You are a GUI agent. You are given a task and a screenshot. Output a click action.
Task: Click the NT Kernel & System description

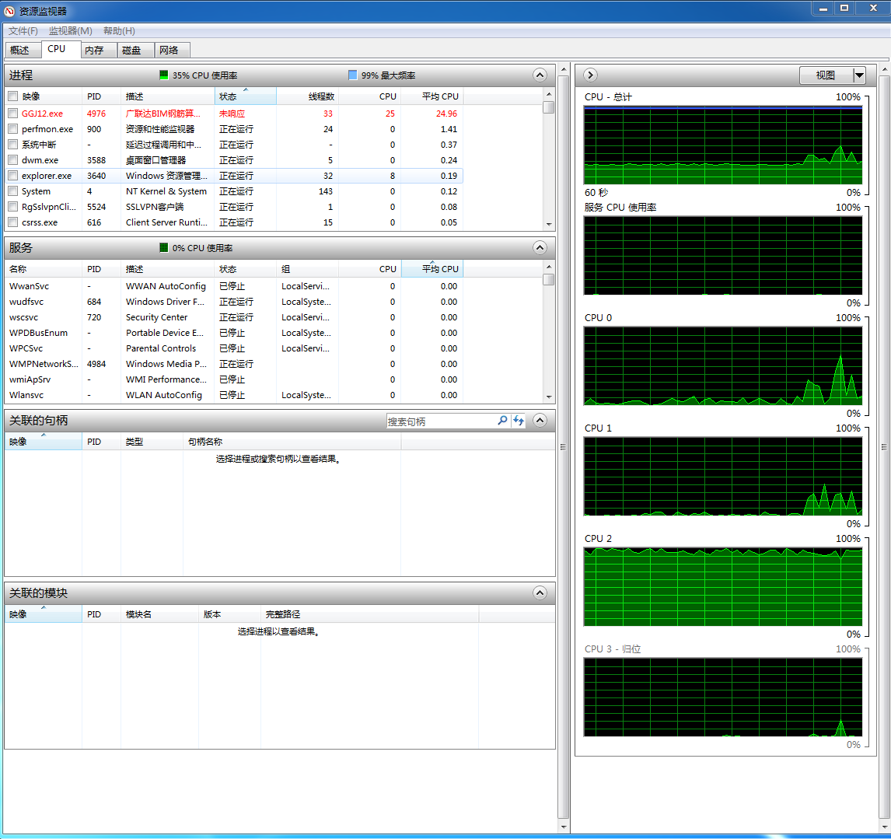[x=166, y=191]
